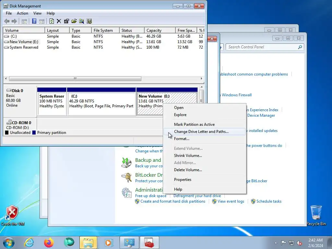The image size is (332, 249).
Task: Open the Action menu
Action: [22, 13]
